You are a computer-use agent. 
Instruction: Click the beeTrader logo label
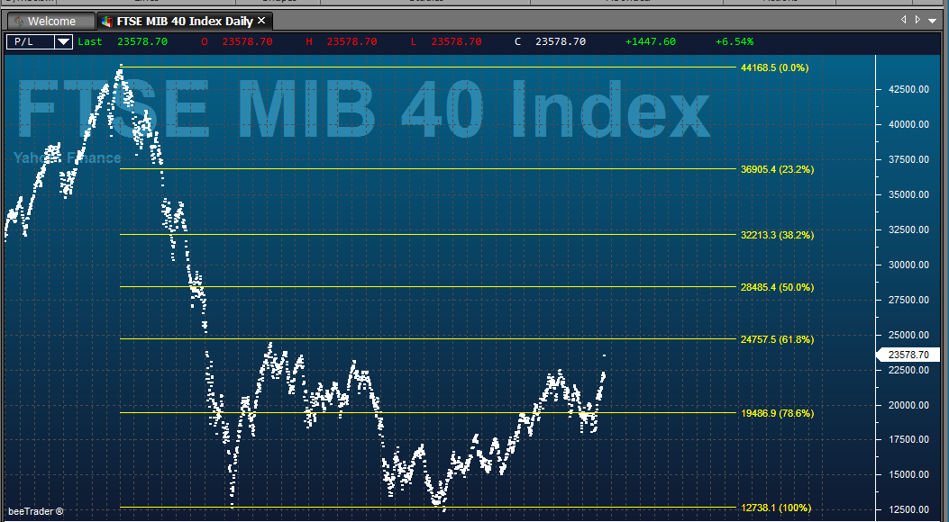[36, 511]
